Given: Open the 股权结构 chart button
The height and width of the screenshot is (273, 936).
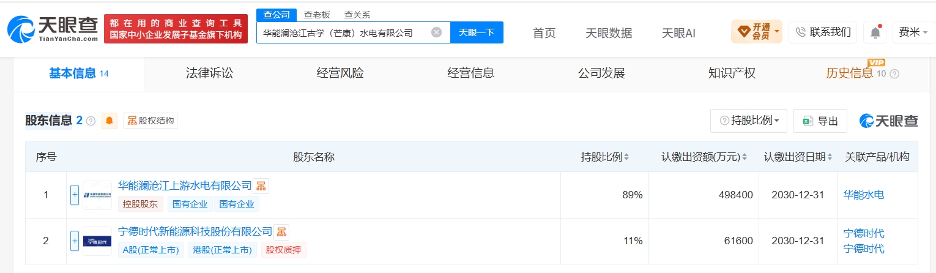Looking at the screenshot, I should [x=150, y=121].
